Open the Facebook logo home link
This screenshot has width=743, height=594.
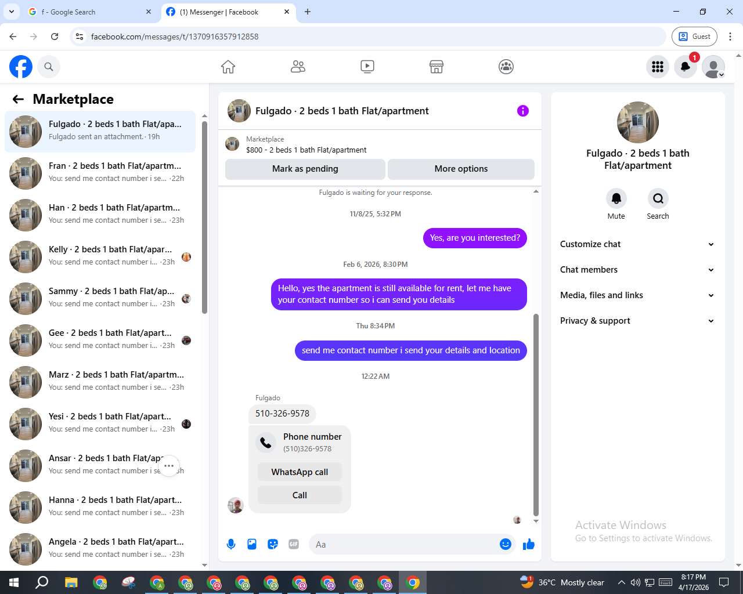[21, 67]
